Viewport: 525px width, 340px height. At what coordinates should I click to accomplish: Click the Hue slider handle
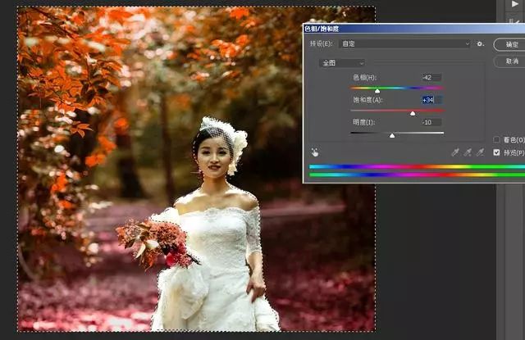coord(377,91)
